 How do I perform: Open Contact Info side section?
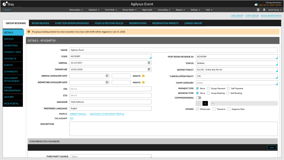pyautogui.click(x=13, y=52)
